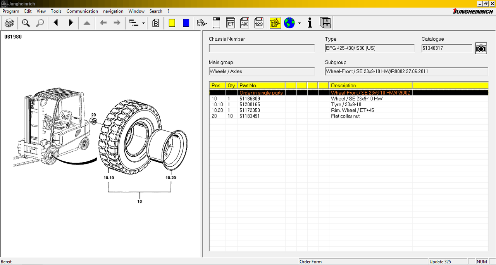
Task: Click the print icon in toolbar
Action: click(x=10, y=23)
